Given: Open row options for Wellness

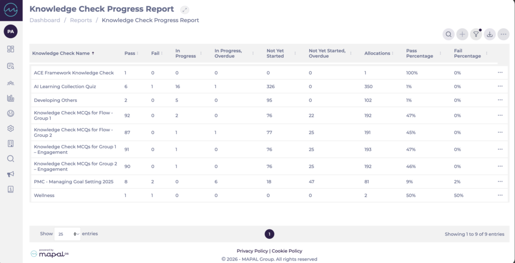Looking at the screenshot, I should pyautogui.click(x=500, y=195).
